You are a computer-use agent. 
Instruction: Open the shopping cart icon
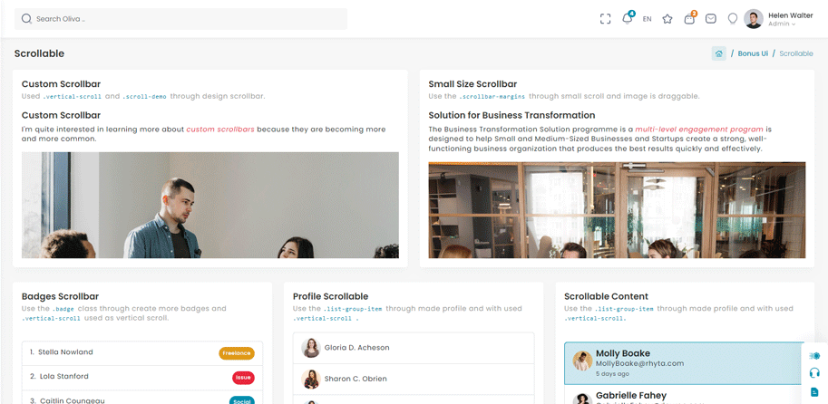(689, 18)
